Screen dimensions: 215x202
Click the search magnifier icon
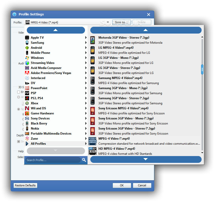[x=84, y=160]
